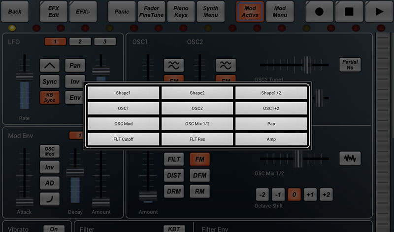Select LFO number 1
Screen dimensions: 394x232
coord(55,41)
